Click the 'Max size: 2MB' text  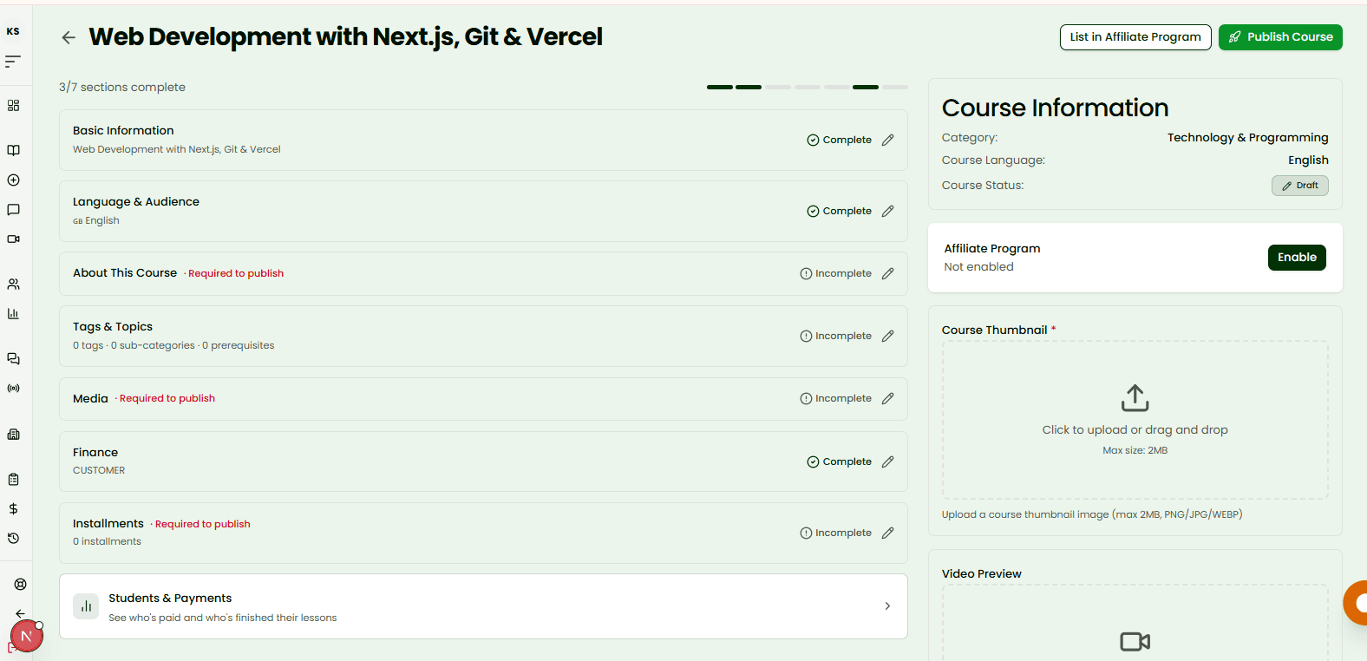tap(1135, 451)
